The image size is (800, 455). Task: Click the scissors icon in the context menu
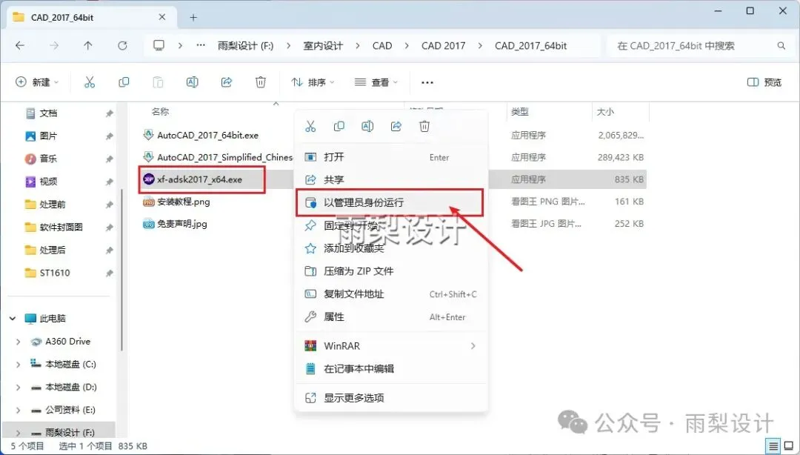[310, 126]
